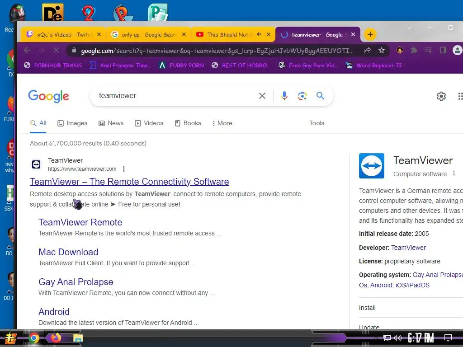Click the padlock site info icon
The image size is (463, 347).
[x=74, y=51]
